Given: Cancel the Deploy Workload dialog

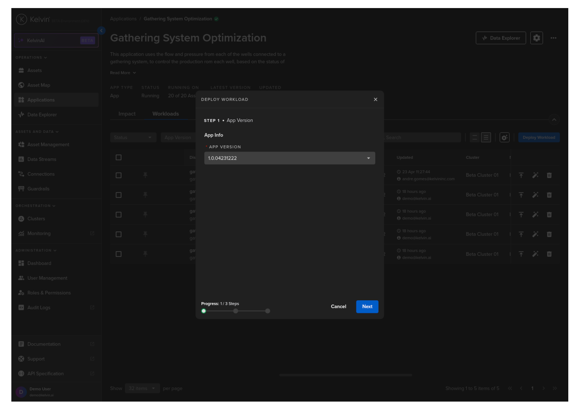Looking at the screenshot, I should coord(338,307).
